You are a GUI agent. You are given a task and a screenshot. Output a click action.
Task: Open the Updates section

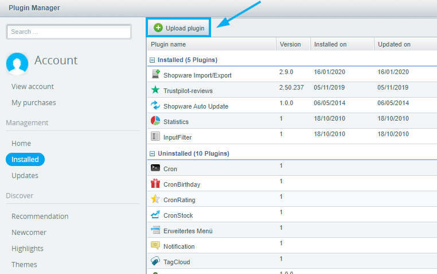[x=25, y=176]
